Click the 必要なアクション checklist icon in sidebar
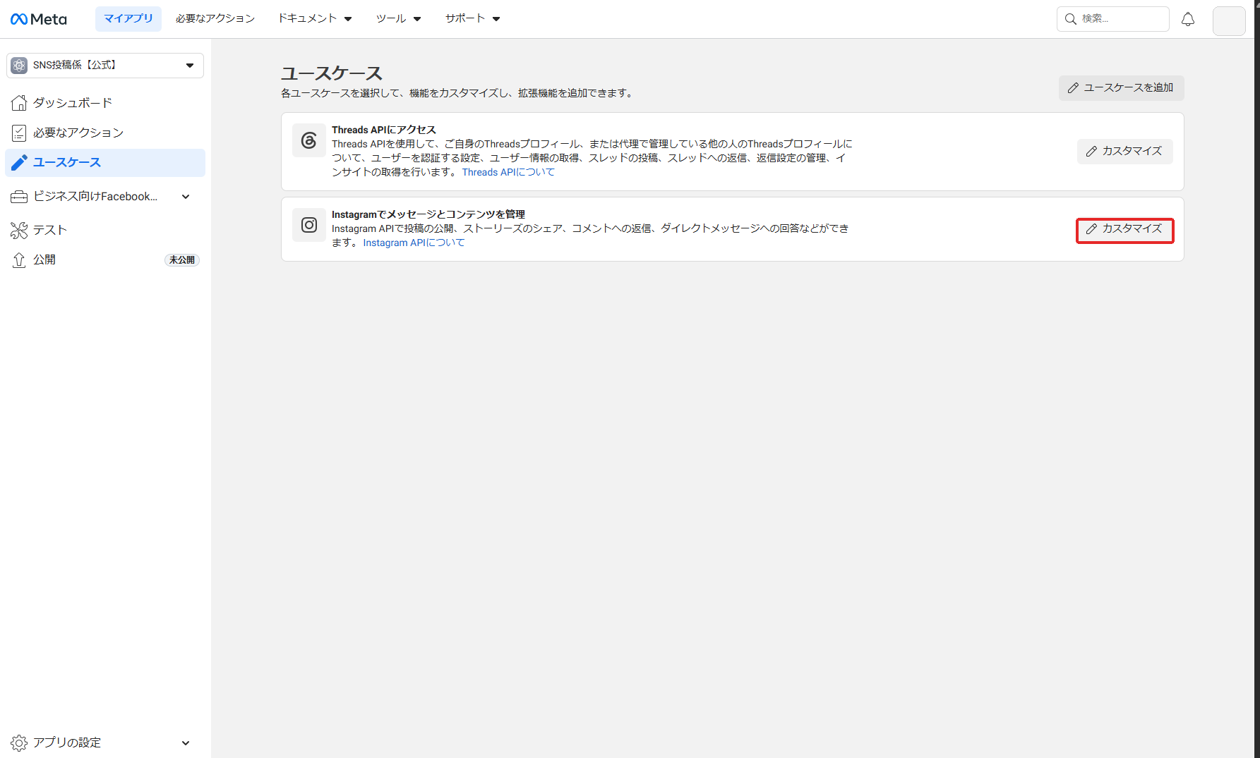 (19, 133)
